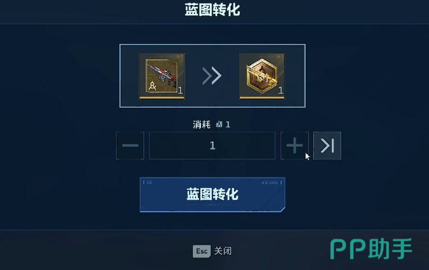This screenshot has height=270, width=429.
Task: Decrease quantity with the minus button
Action: click(x=130, y=145)
